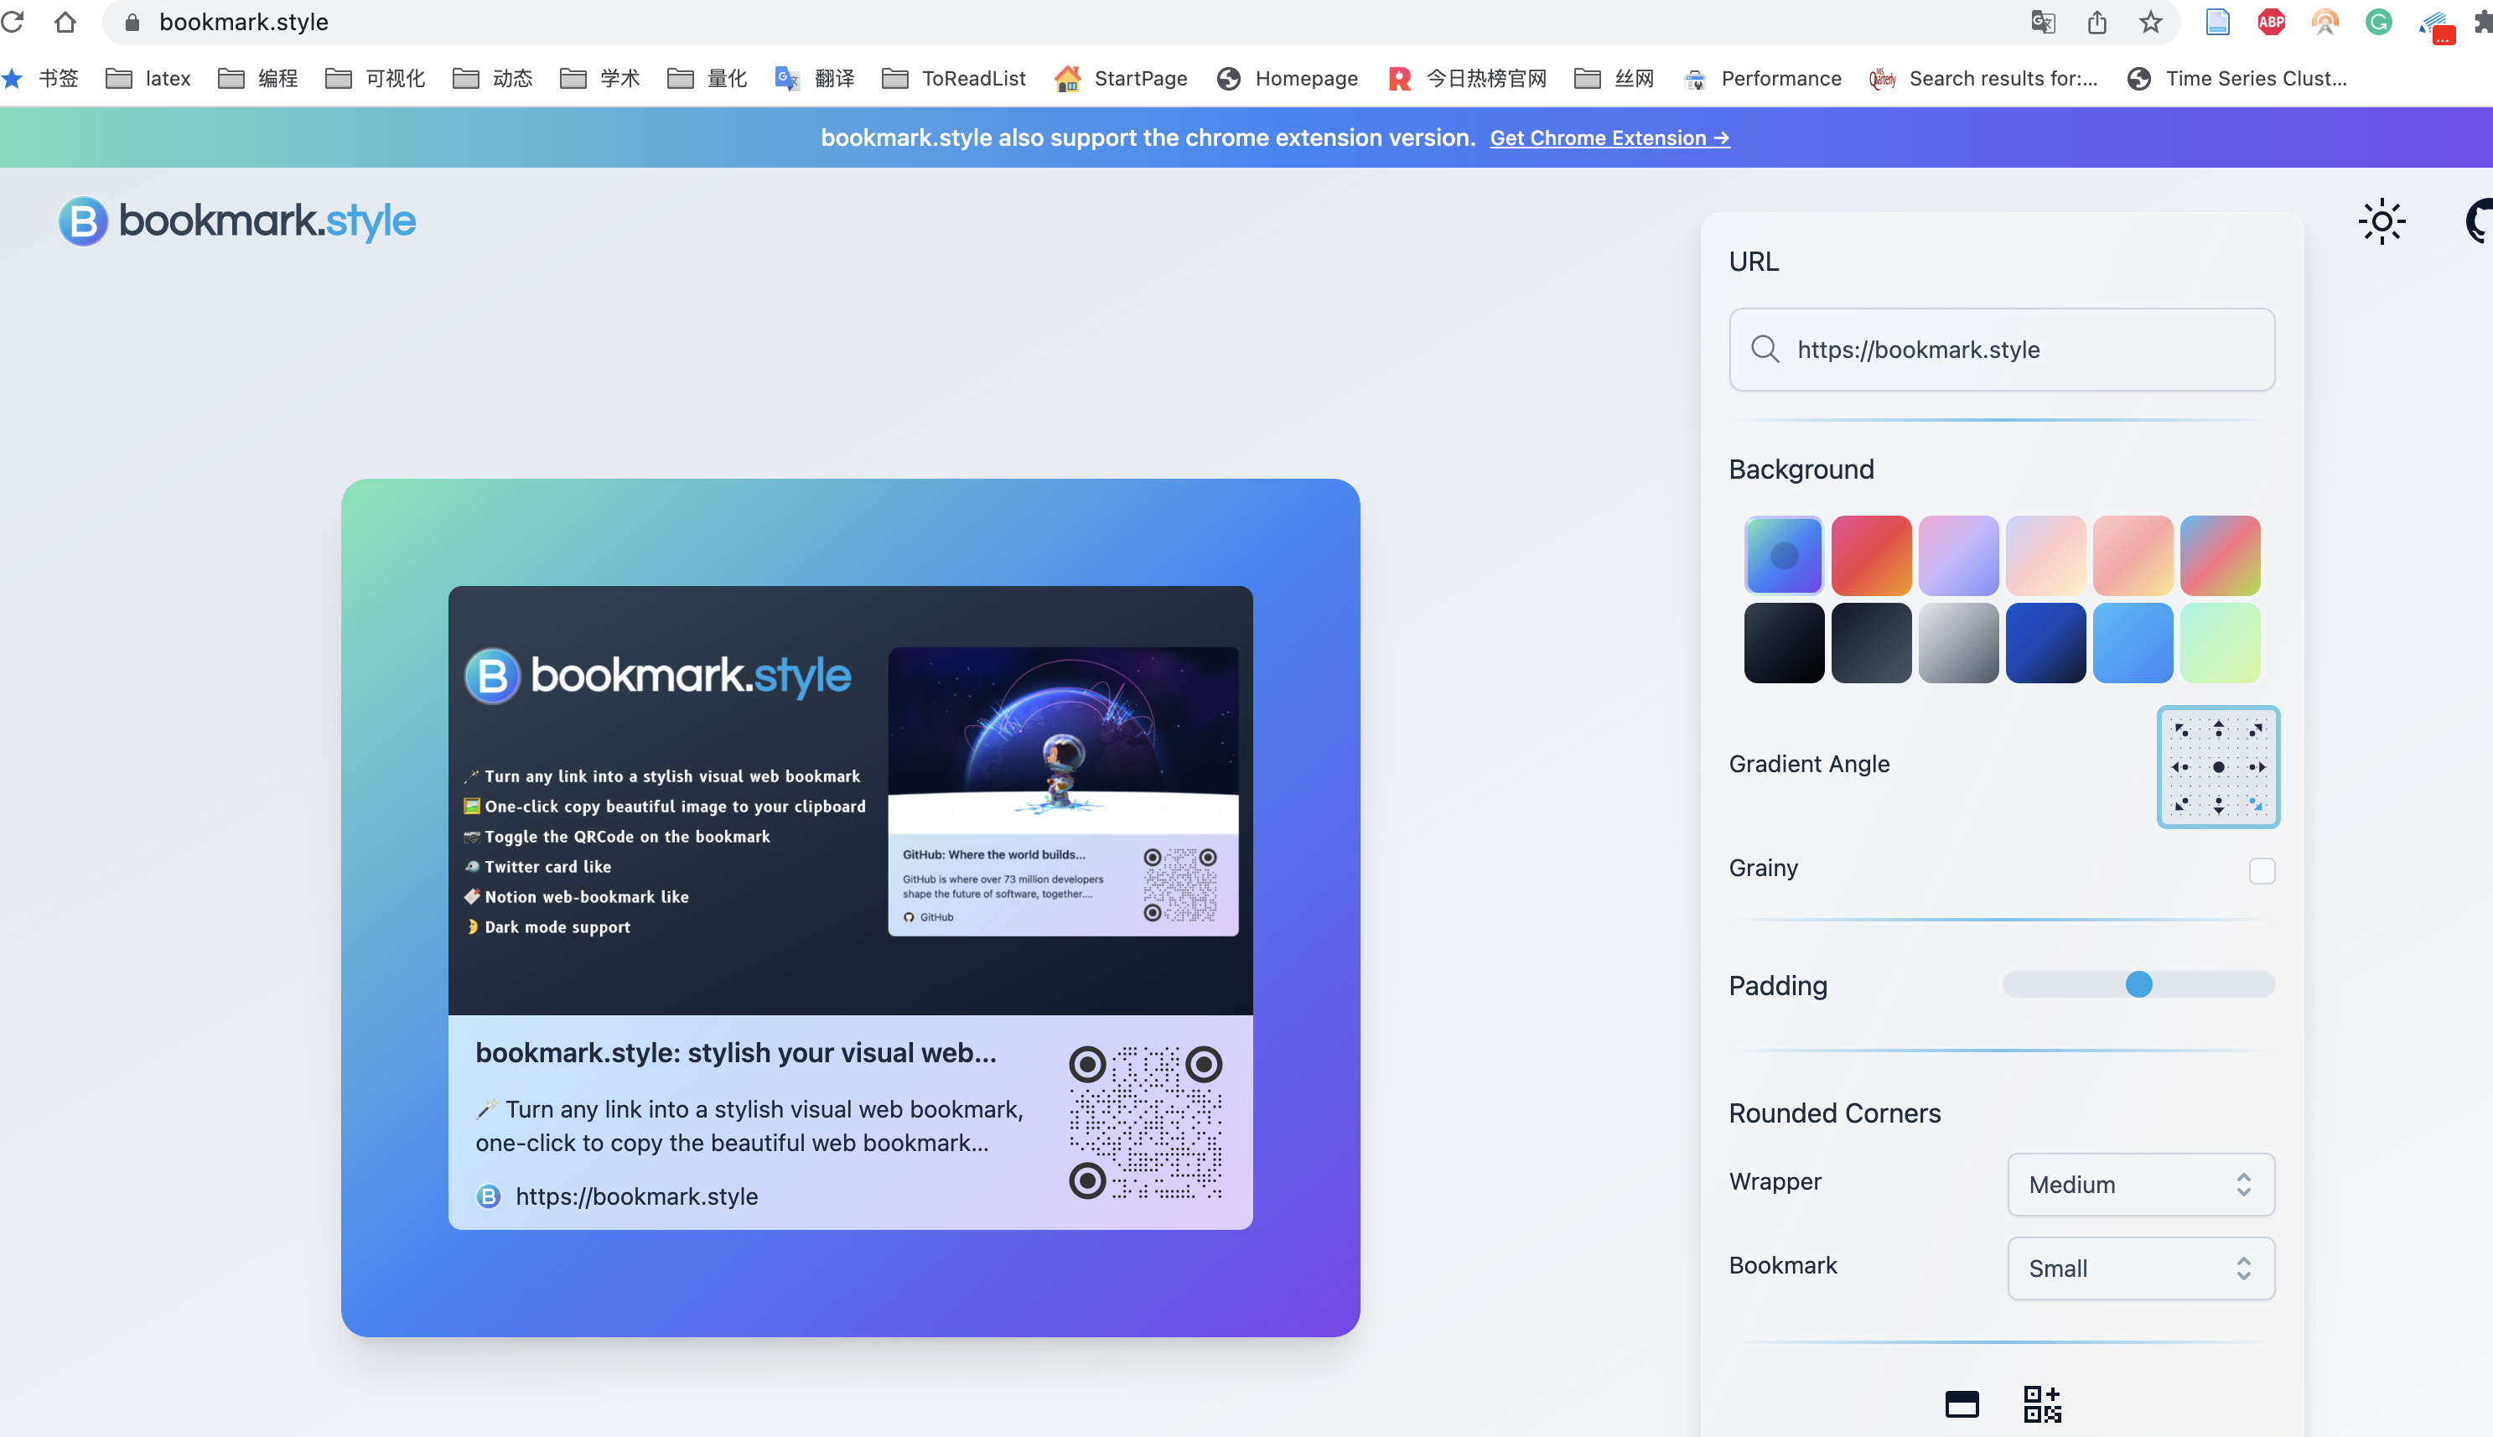This screenshot has height=1437, width=2493.
Task: Open the Time Series Clust bookmark
Action: pos(2236,78)
